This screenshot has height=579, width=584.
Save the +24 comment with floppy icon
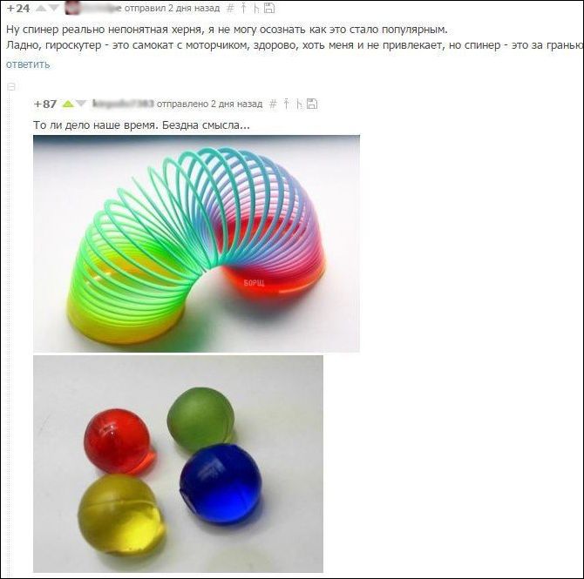[x=269, y=8]
